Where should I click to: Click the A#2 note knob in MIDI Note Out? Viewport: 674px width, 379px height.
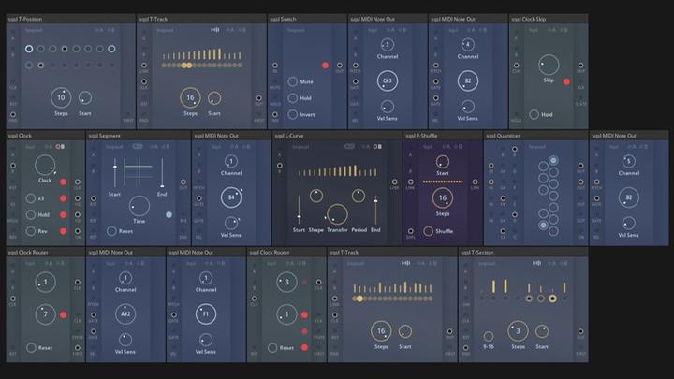pos(125,314)
